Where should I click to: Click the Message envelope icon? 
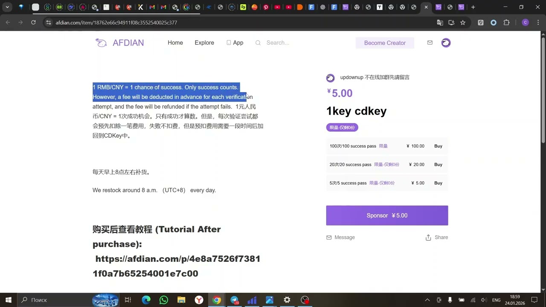(x=329, y=237)
